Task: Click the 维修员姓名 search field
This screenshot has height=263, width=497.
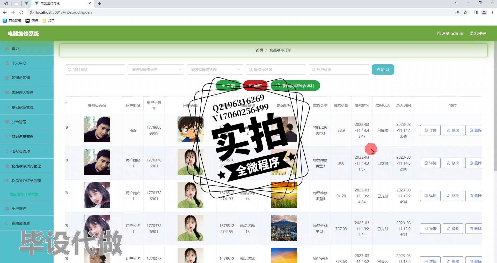Action: coord(276,69)
